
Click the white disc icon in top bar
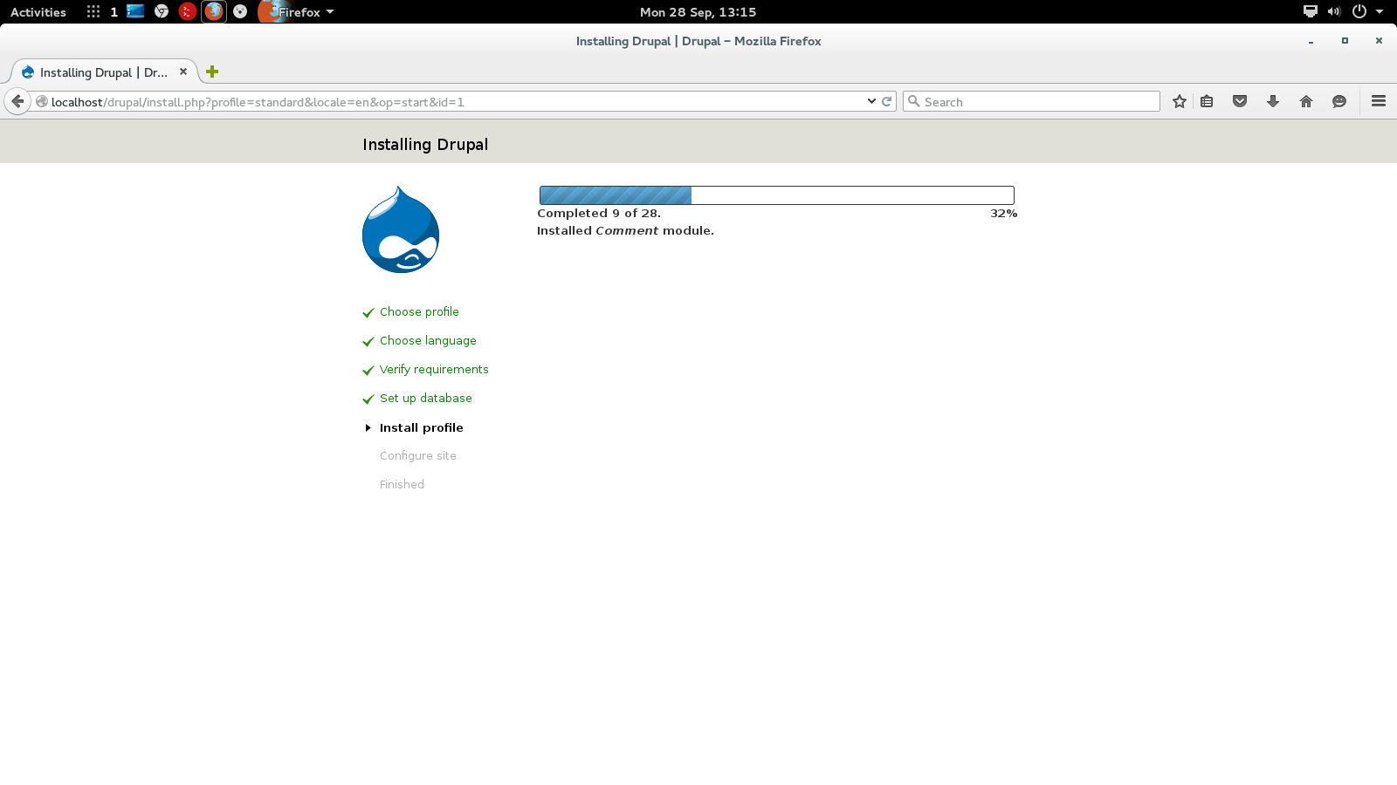240,11
